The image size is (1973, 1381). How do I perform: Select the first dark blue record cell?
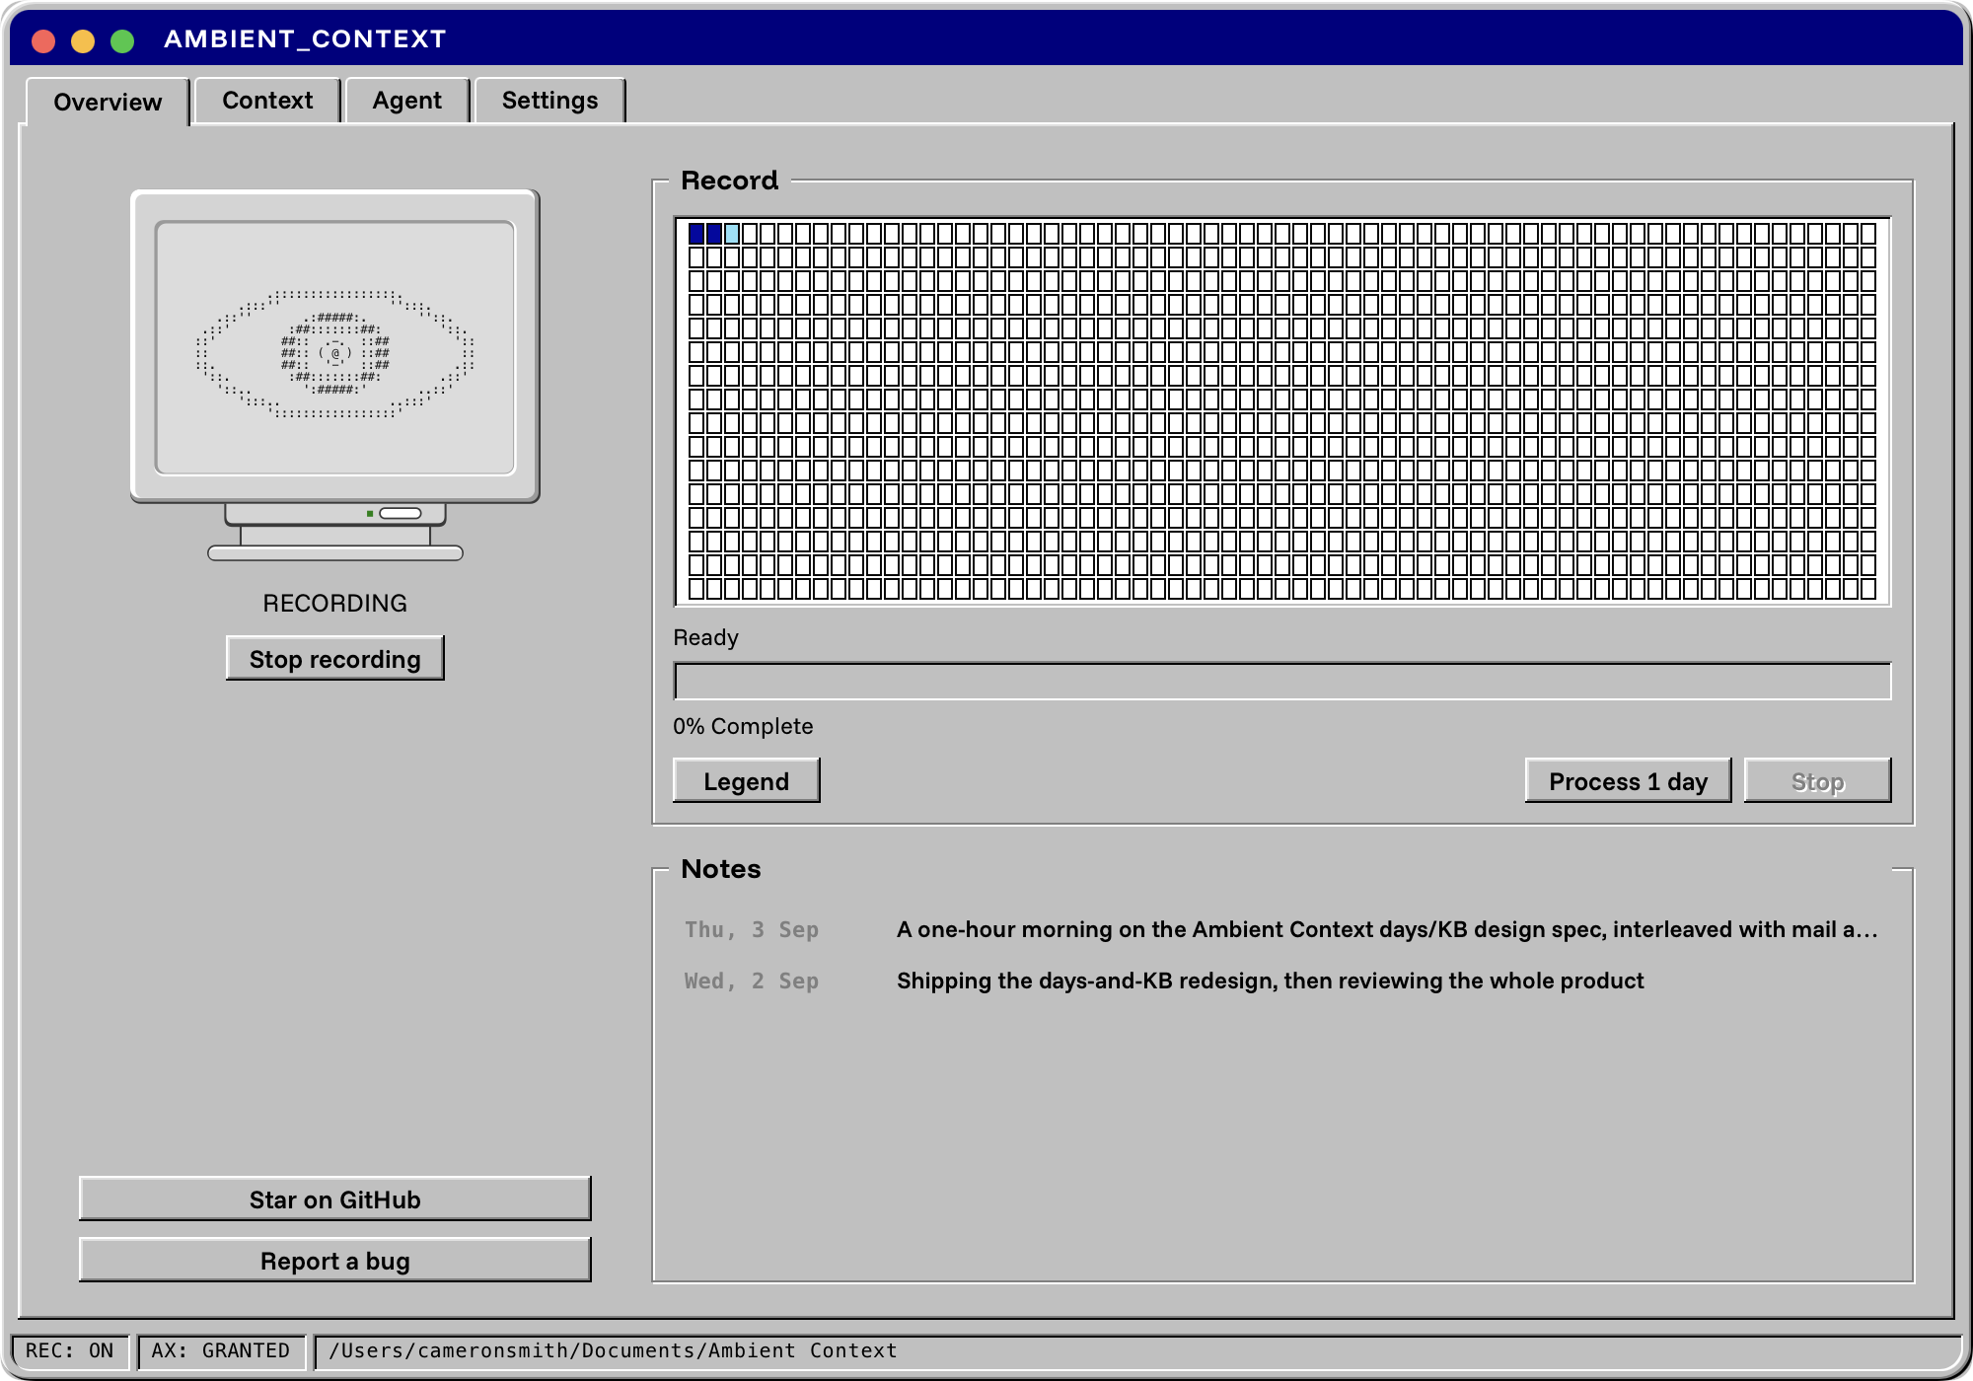pos(696,234)
